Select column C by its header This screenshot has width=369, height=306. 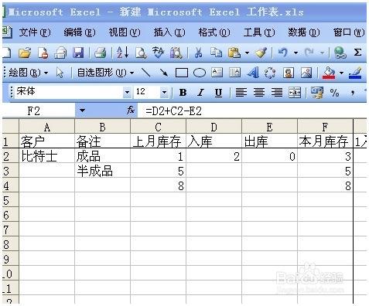click(x=158, y=127)
